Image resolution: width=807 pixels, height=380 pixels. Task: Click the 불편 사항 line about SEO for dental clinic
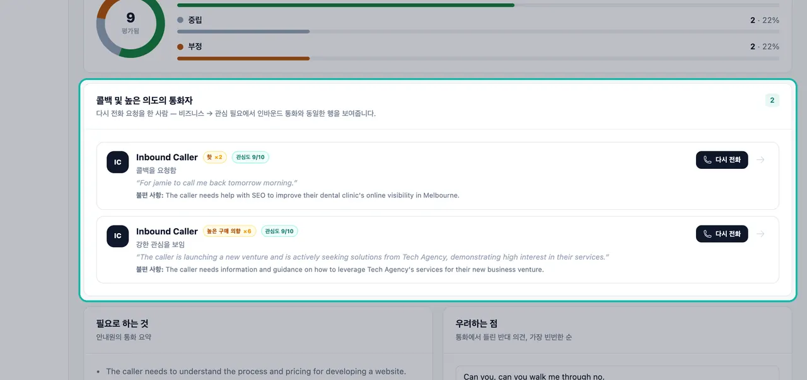coord(298,195)
